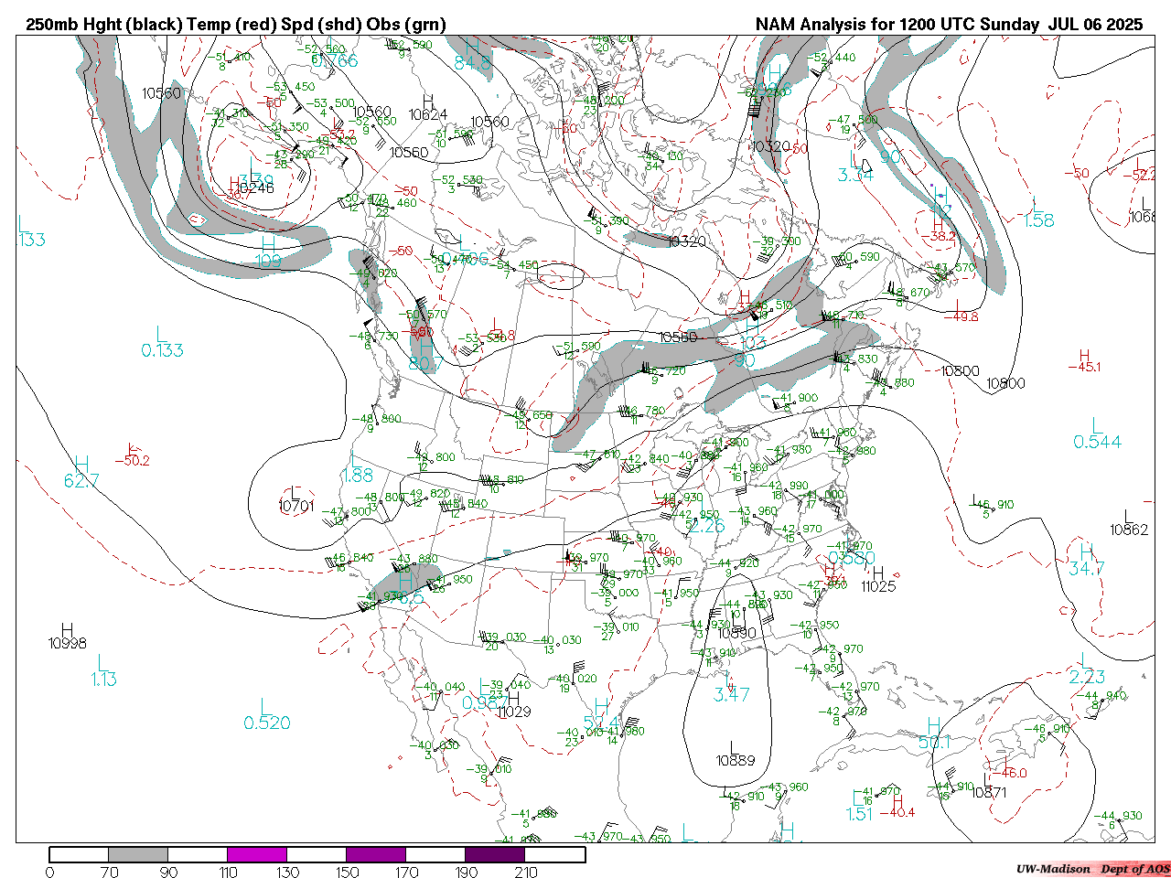Click the cyan "3.47" speed label

(x=732, y=695)
